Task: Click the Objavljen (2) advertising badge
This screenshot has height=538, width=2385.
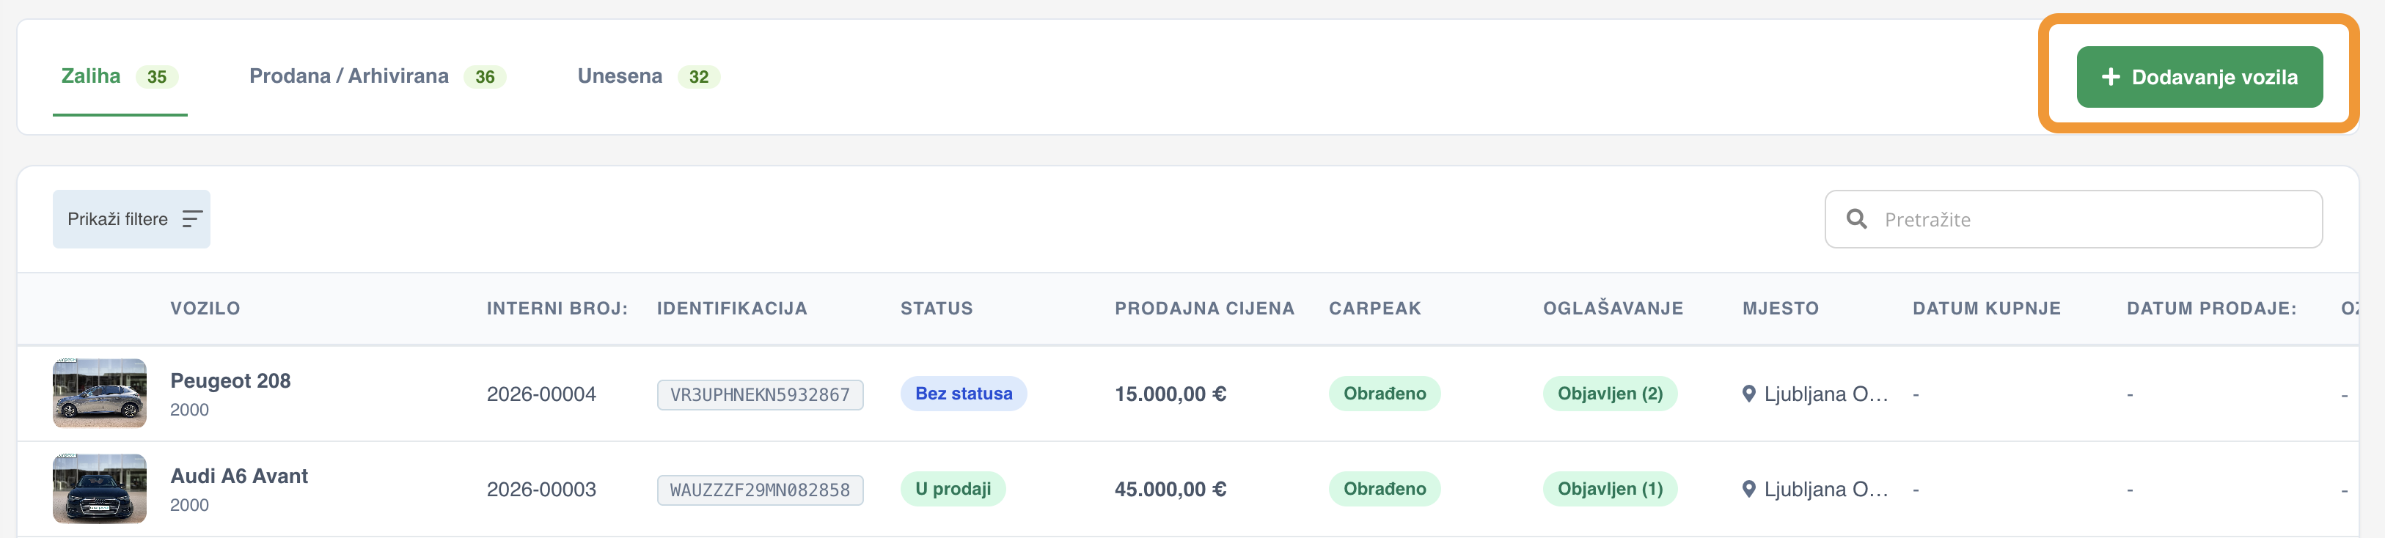Action: coord(1610,394)
